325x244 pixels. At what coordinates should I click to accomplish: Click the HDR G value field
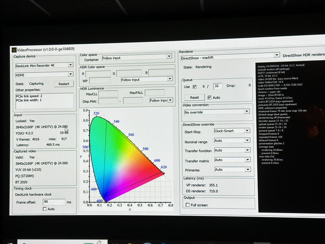tap(128, 73)
